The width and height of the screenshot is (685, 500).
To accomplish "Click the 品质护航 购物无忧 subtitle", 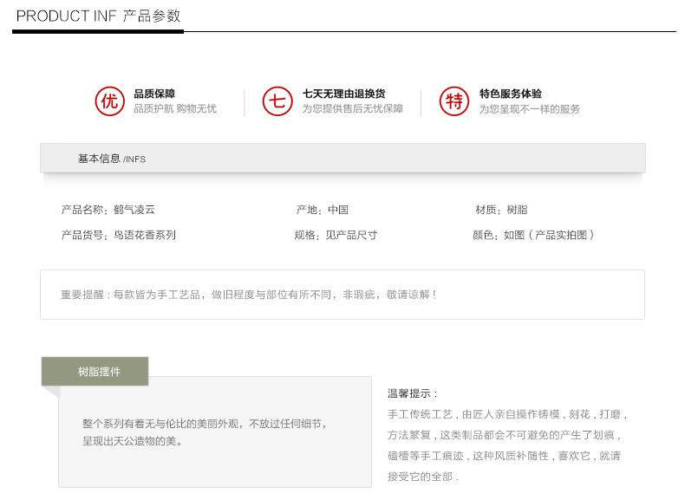I will [x=175, y=109].
